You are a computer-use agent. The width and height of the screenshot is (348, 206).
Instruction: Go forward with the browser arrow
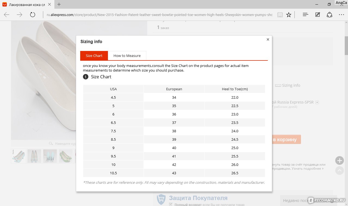click(x=20, y=15)
